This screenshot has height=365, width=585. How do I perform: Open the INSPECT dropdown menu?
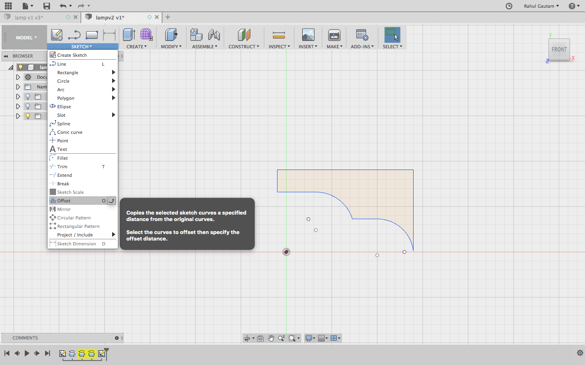[279, 47]
